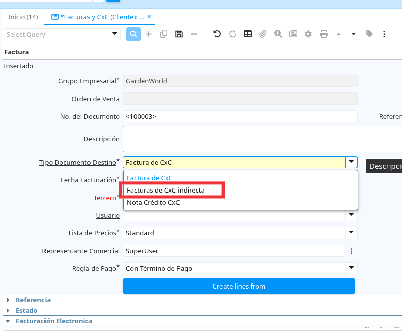Open the Lista de Precios dropdown
This screenshot has height=332, width=402.
tap(351, 233)
